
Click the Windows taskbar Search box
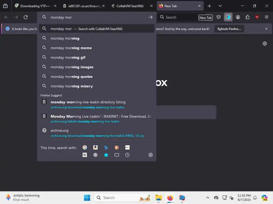click(123, 198)
